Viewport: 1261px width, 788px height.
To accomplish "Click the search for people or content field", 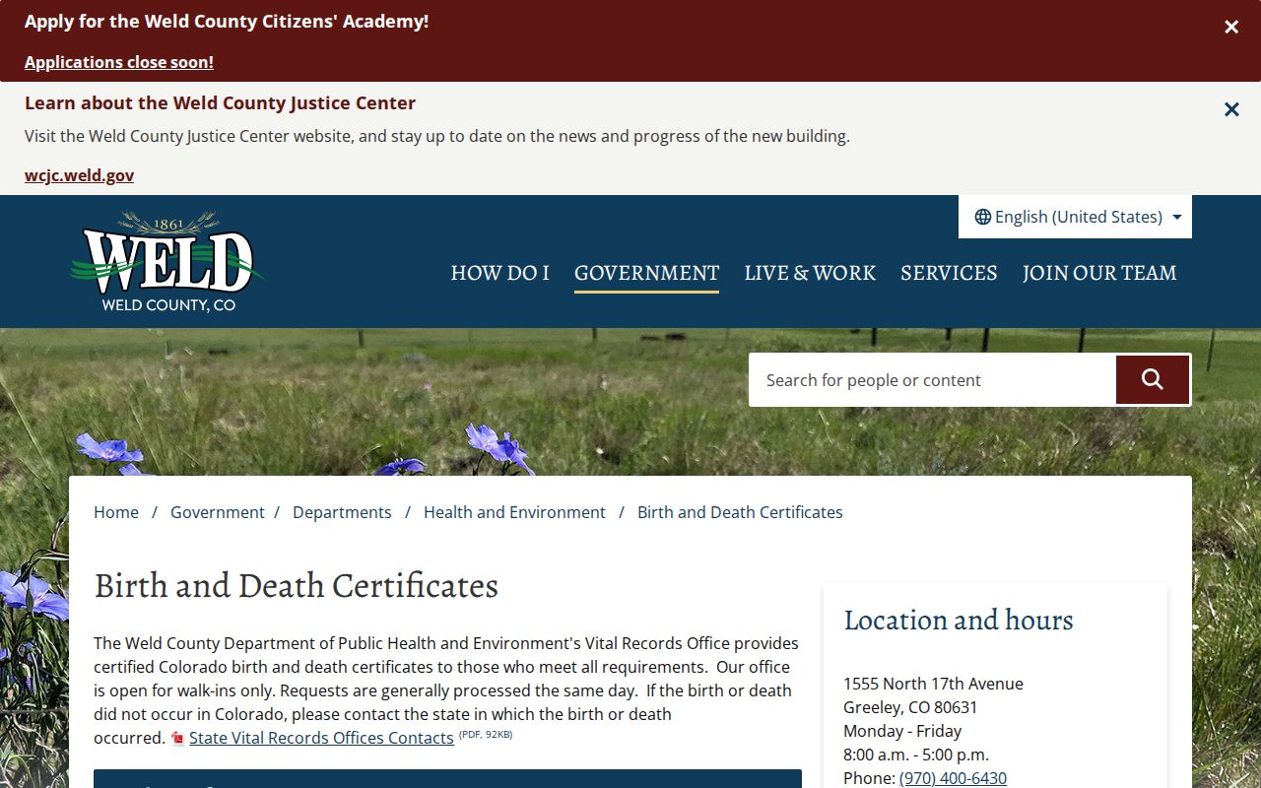I will [932, 380].
